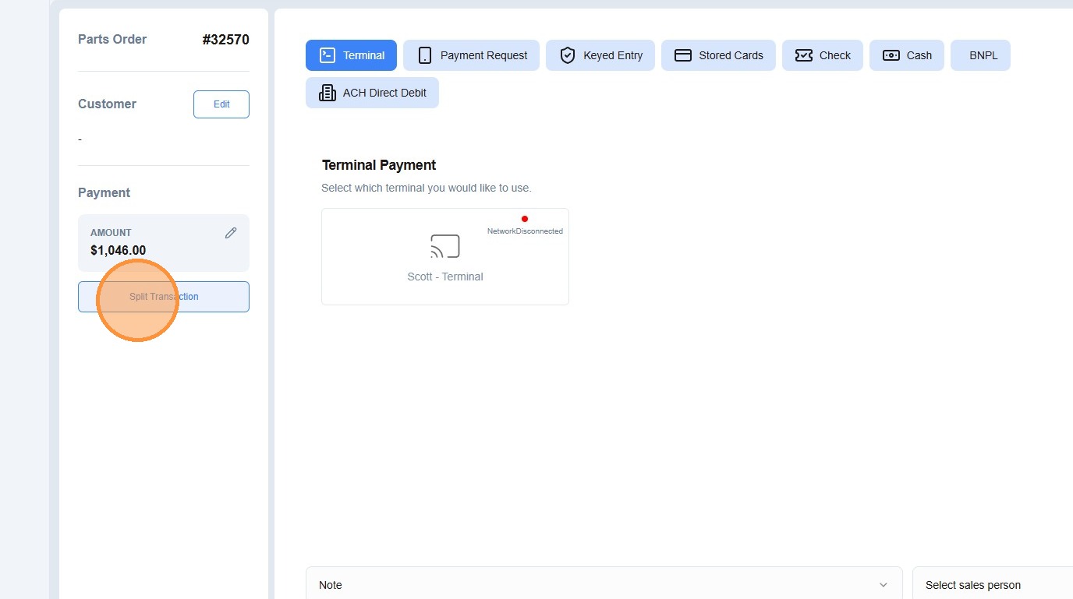
Task: Click the $1,046.00 amount box
Action: tap(164, 243)
